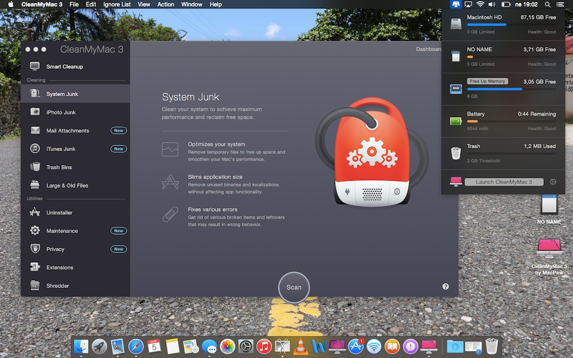Open the Wi-Fi menu bar icon
This screenshot has width=573, height=358.
pyautogui.click(x=481, y=4)
